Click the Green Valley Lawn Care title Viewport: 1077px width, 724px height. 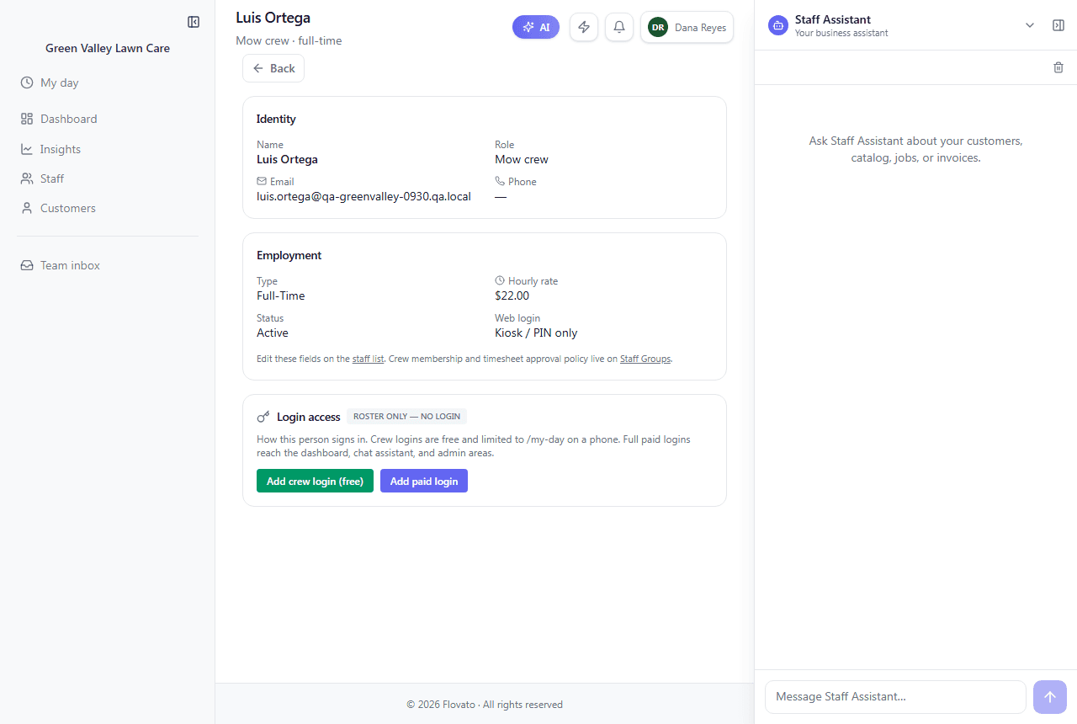[x=108, y=48]
